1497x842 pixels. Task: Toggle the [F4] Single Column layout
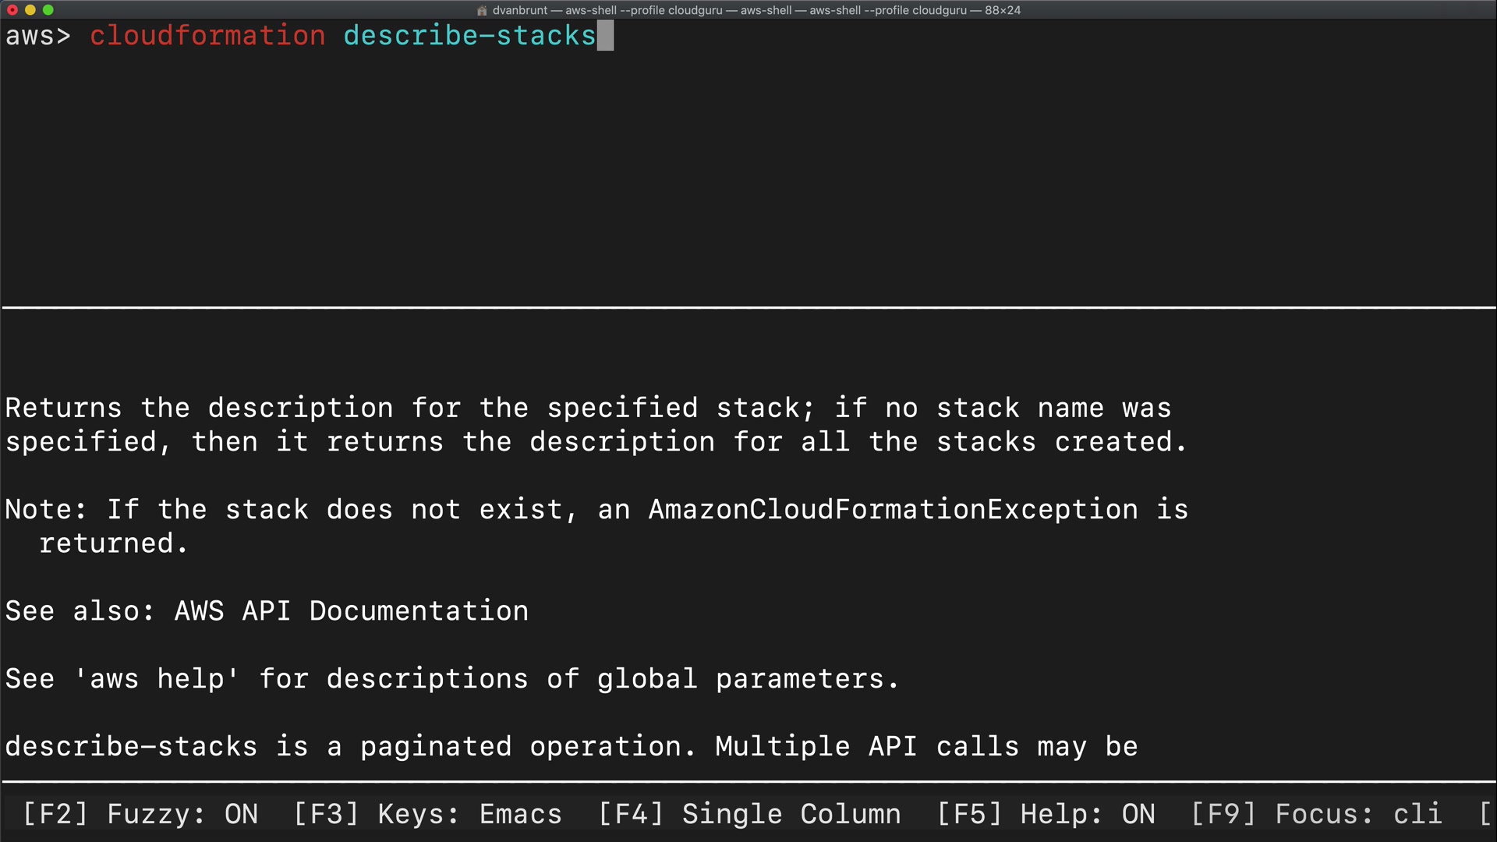(x=749, y=814)
